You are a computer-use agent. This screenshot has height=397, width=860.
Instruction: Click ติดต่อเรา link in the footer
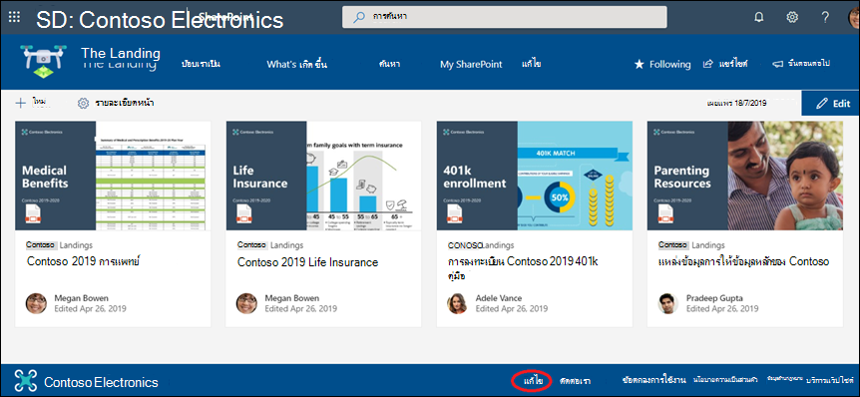click(575, 381)
